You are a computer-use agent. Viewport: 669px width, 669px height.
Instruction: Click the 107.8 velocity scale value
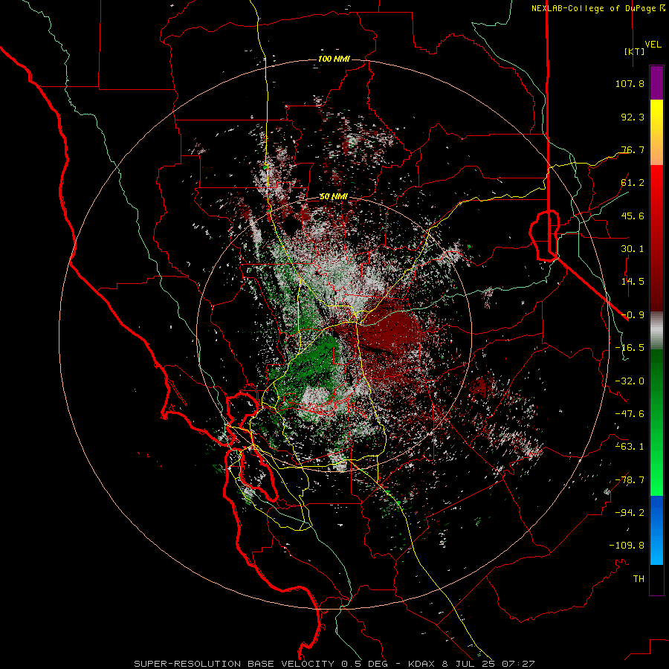[630, 83]
